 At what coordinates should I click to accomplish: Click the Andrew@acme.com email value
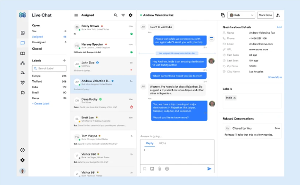[x=261, y=44]
